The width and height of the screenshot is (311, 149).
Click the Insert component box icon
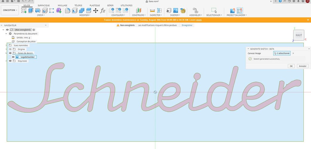(183, 10)
